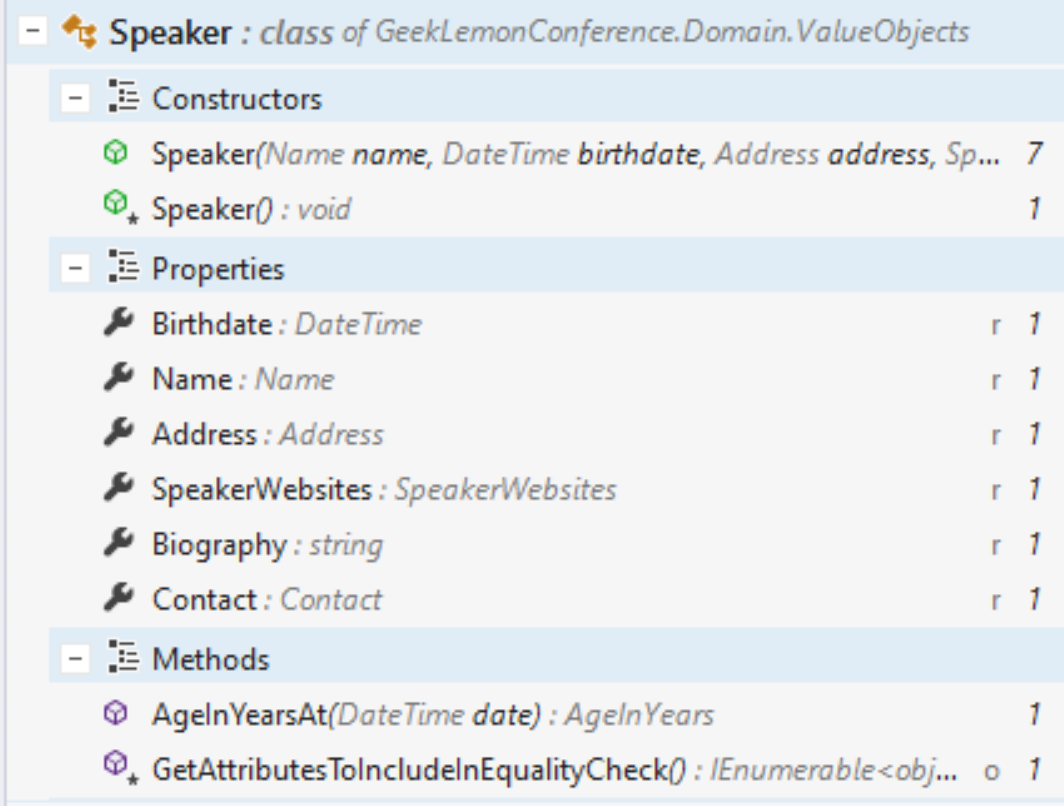Click the green cube icon for Speaker(Name name...) constructor
The image size is (1064, 806).
click(116, 153)
